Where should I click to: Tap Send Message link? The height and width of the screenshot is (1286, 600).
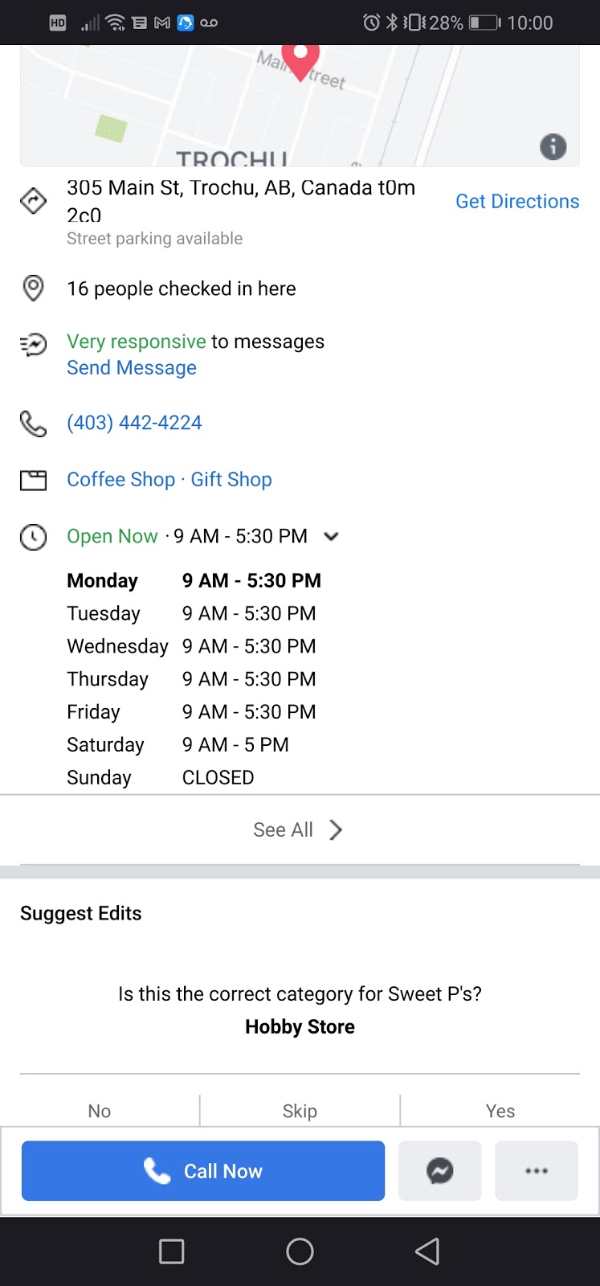coord(132,367)
